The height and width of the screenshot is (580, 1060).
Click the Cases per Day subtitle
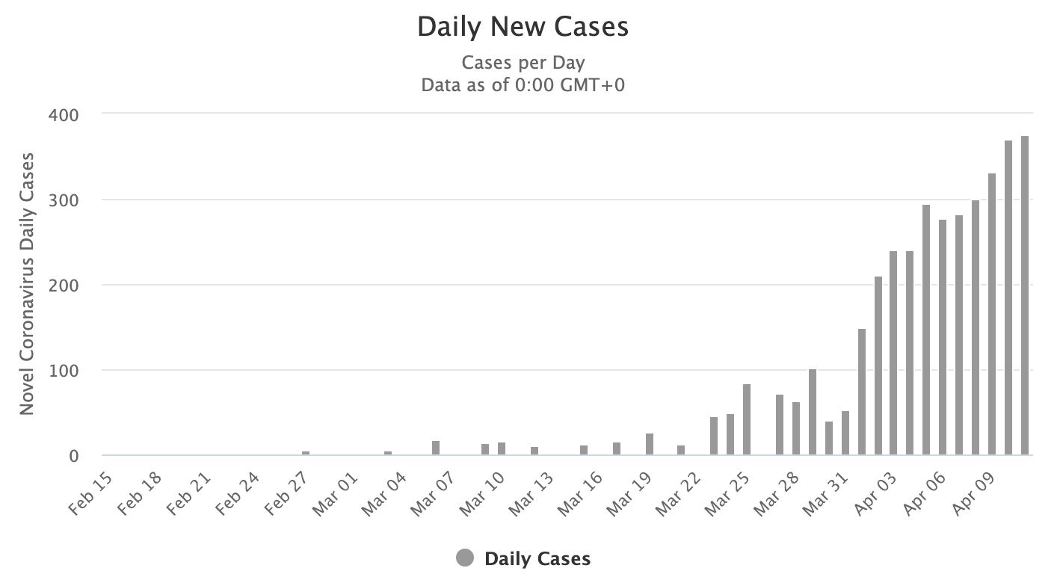pyautogui.click(x=523, y=62)
